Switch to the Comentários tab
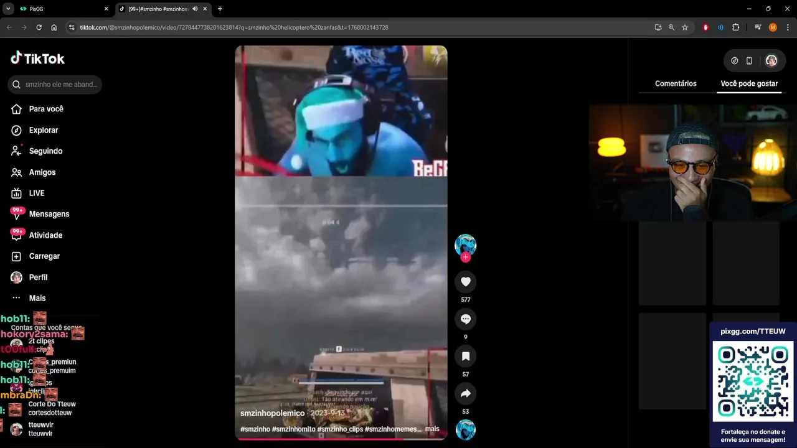This screenshot has height=448, width=797. (x=676, y=83)
